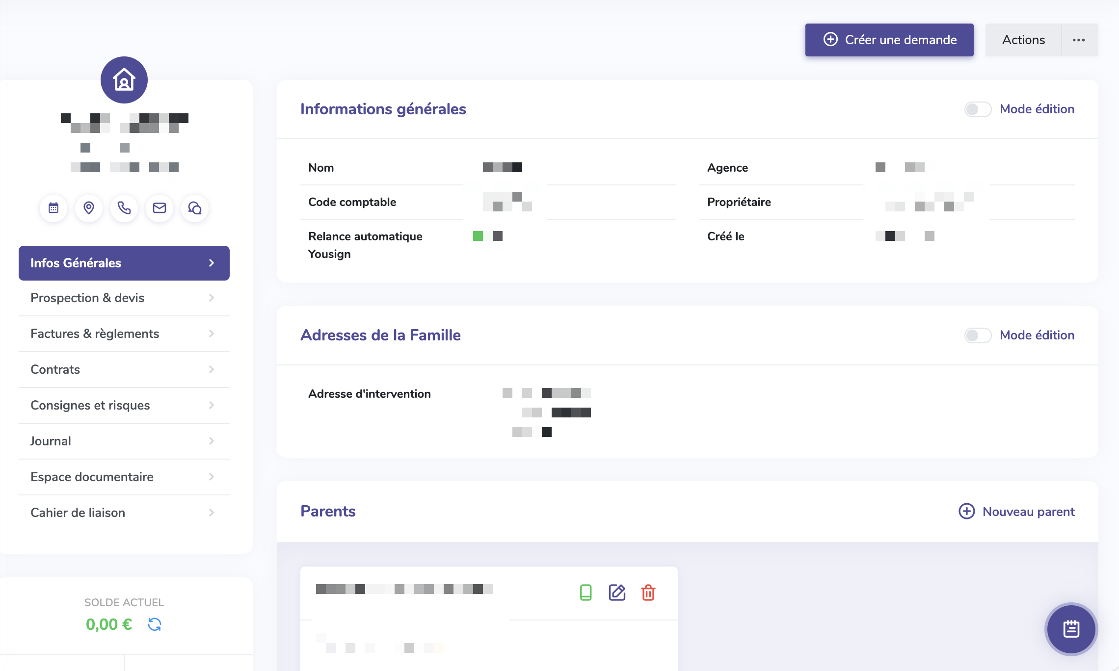Enable Mode édition for Informations générales
The height and width of the screenshot is (671, 1119).
point(978,109)
